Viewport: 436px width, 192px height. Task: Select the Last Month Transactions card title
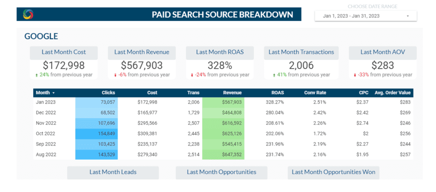coord(301,52)
